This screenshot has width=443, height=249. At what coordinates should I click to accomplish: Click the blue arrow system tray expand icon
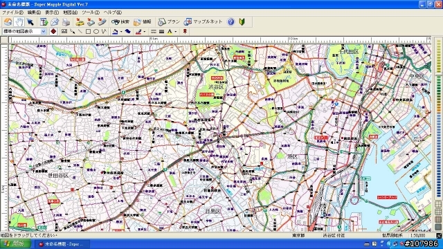pos(389,244)
